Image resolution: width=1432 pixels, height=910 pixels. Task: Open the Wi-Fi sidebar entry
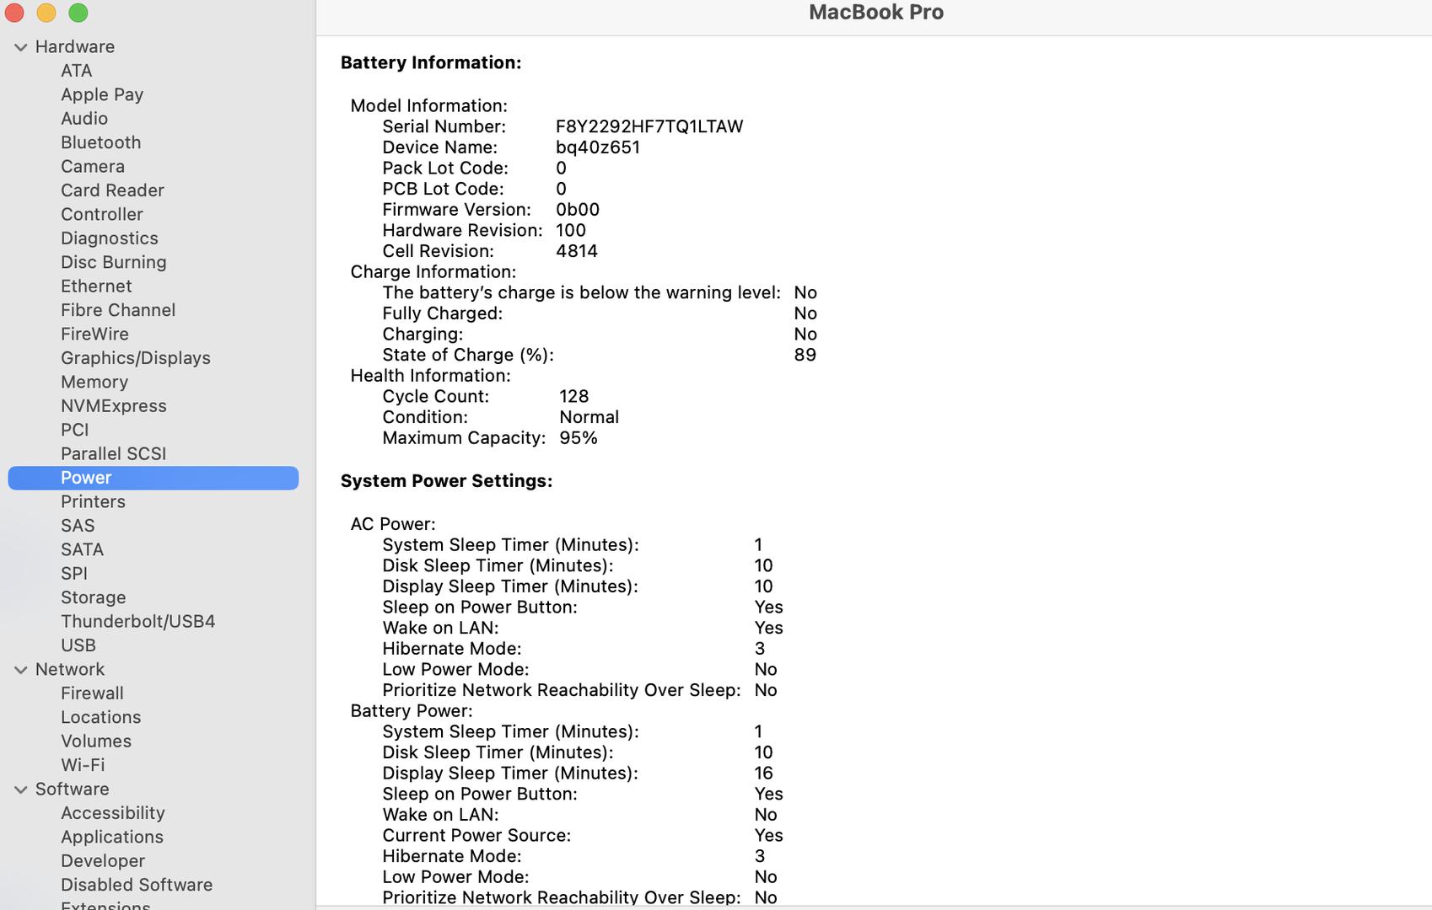83,765
